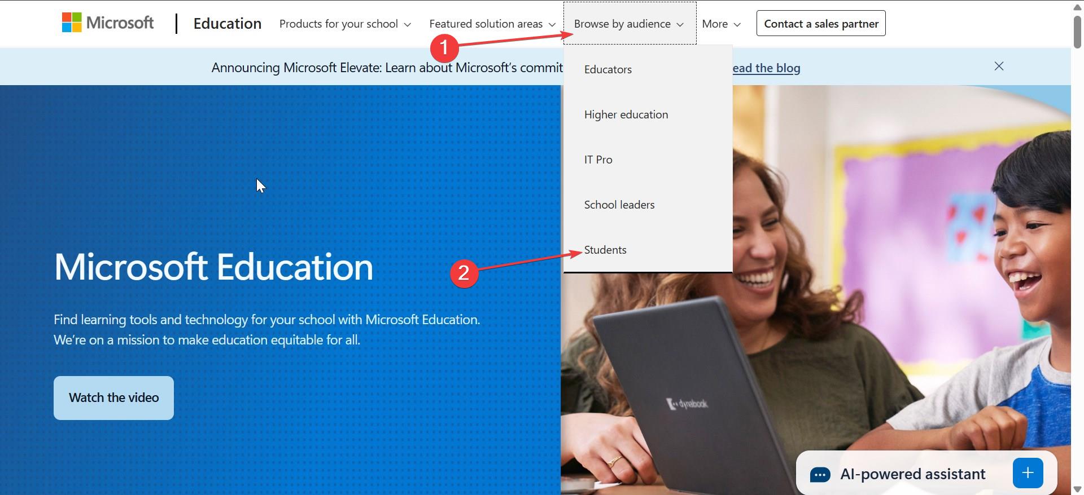Click the Microsoft logo
Viewport: 1084px width, 495px height.
click(x=108, y=23)
